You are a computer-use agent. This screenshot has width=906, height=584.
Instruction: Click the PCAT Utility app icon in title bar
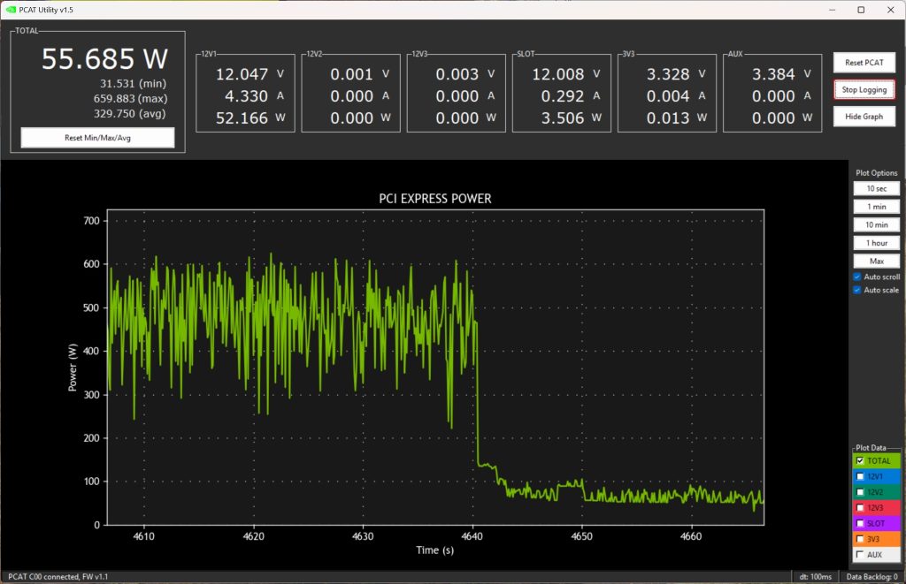pos(10,9)
